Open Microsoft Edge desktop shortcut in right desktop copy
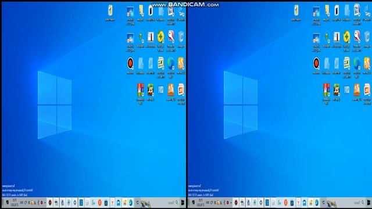 [357, 63]
